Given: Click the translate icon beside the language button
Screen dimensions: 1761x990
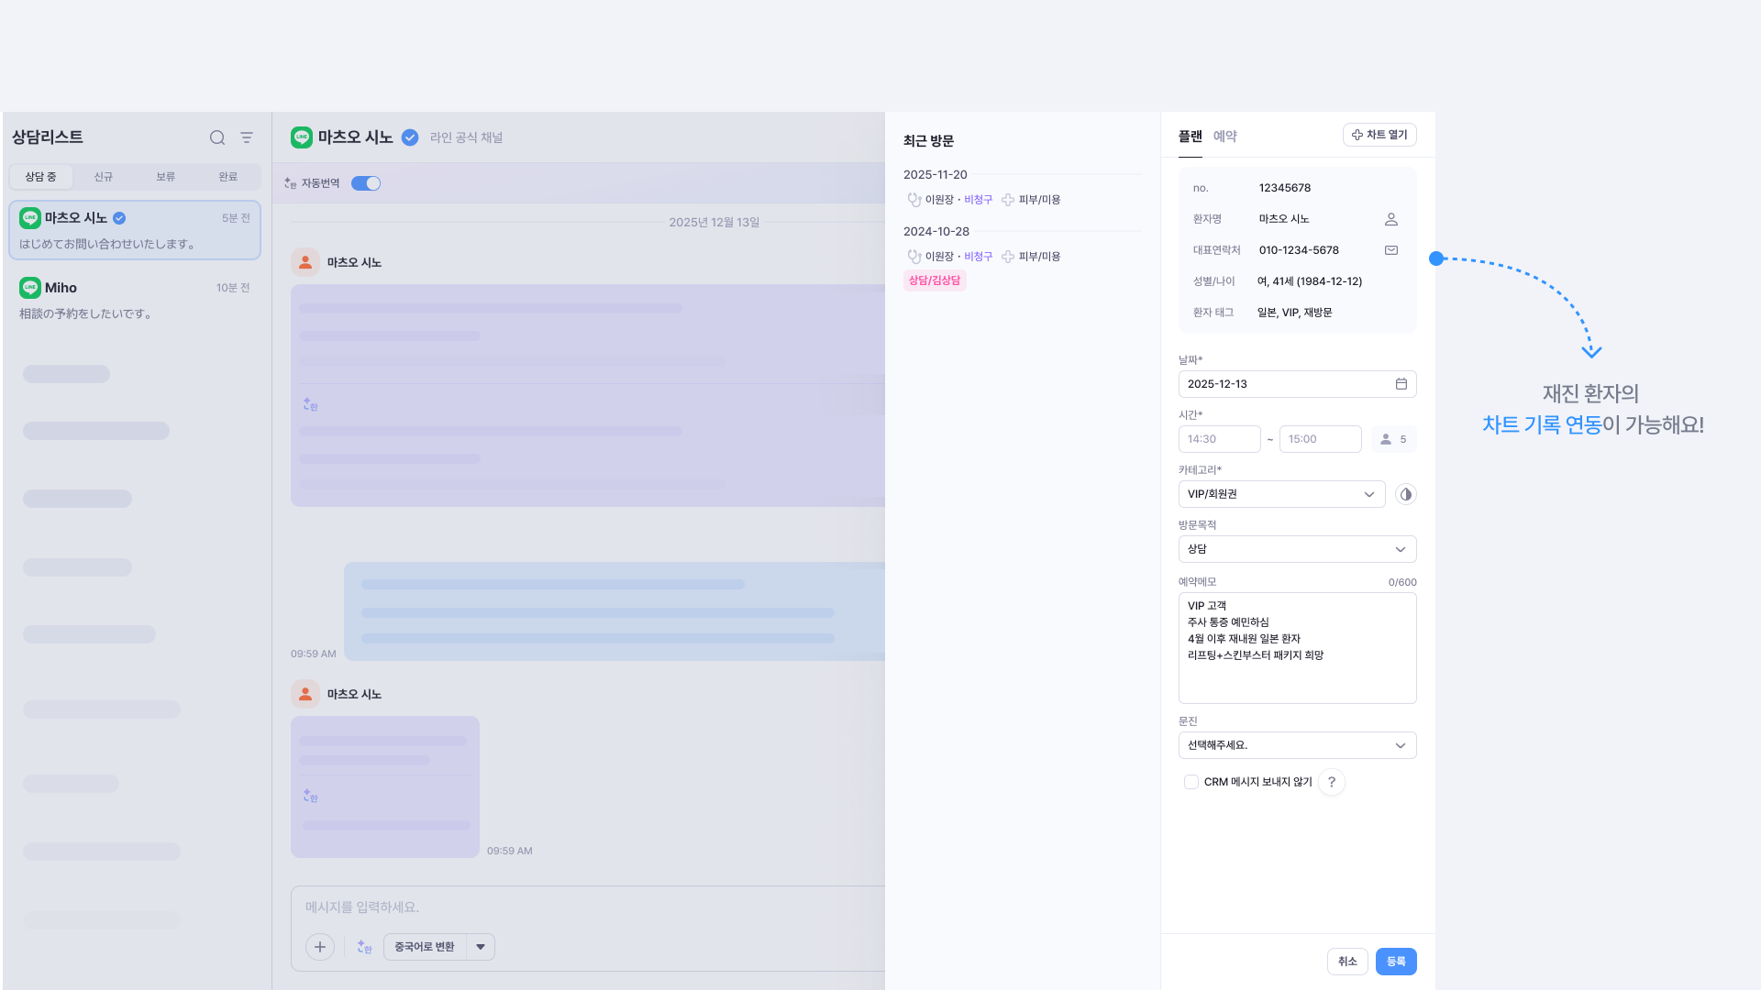Looking at the screenshot, I should click(x=364, y=947).
